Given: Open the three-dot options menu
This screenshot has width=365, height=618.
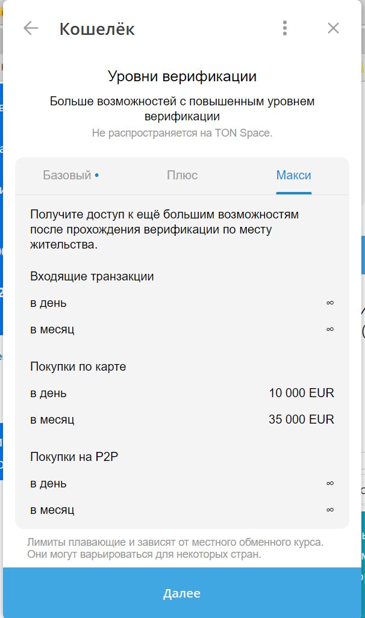Looking at the screenshot, I should [284, 27].
